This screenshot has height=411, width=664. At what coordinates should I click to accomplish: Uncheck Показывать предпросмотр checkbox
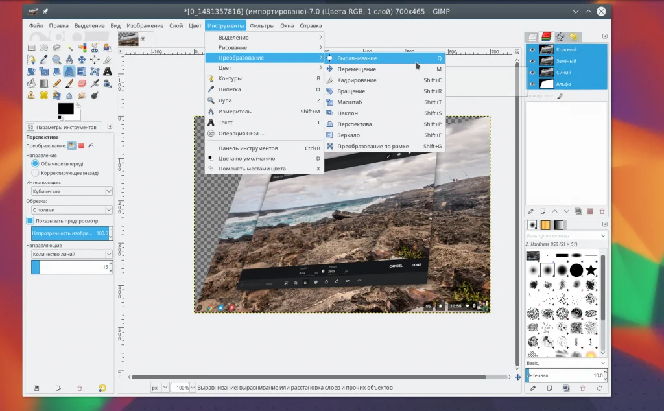(x=30, y=220)
